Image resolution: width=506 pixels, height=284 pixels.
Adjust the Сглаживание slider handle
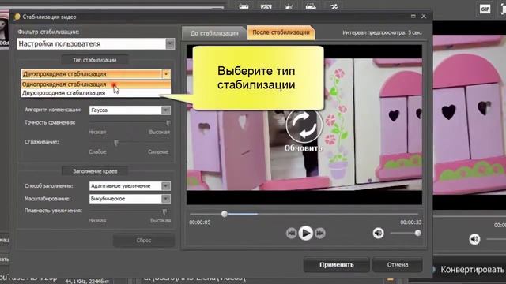coord(116,143)
